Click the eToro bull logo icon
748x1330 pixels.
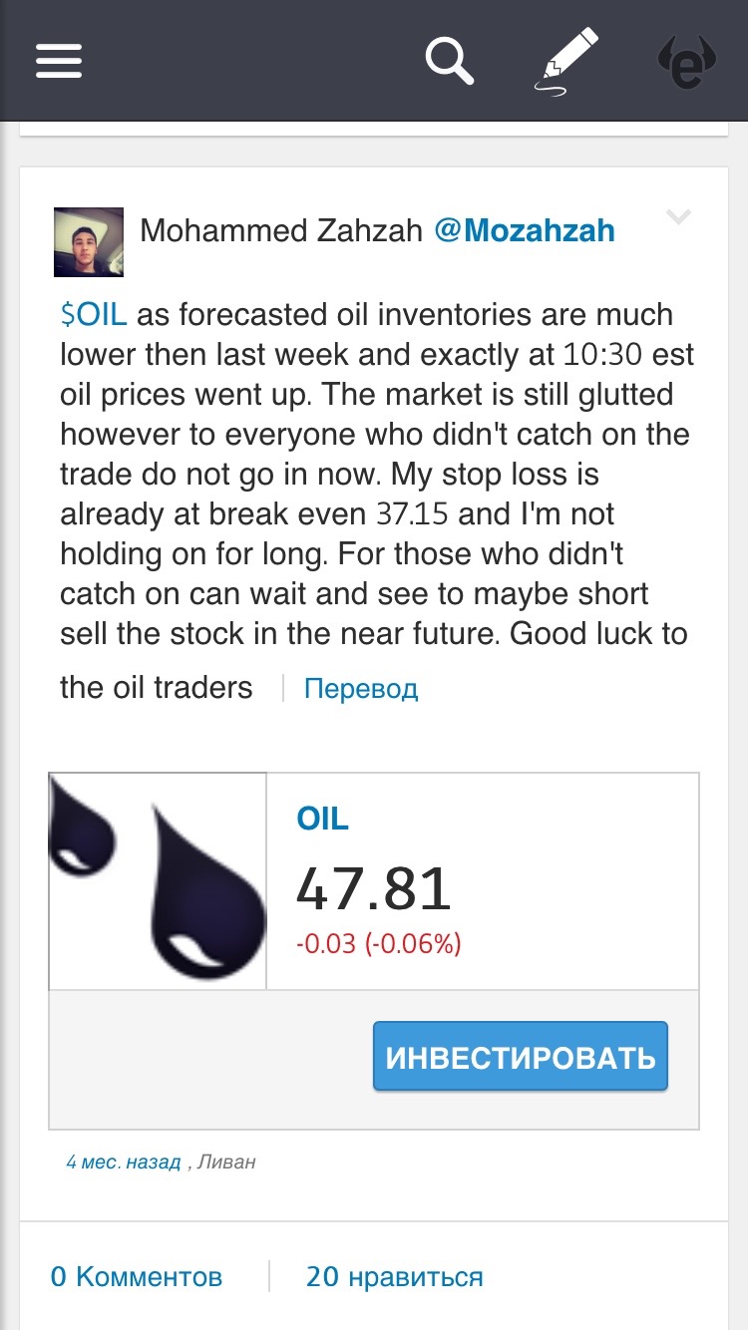tap(687, 61)
